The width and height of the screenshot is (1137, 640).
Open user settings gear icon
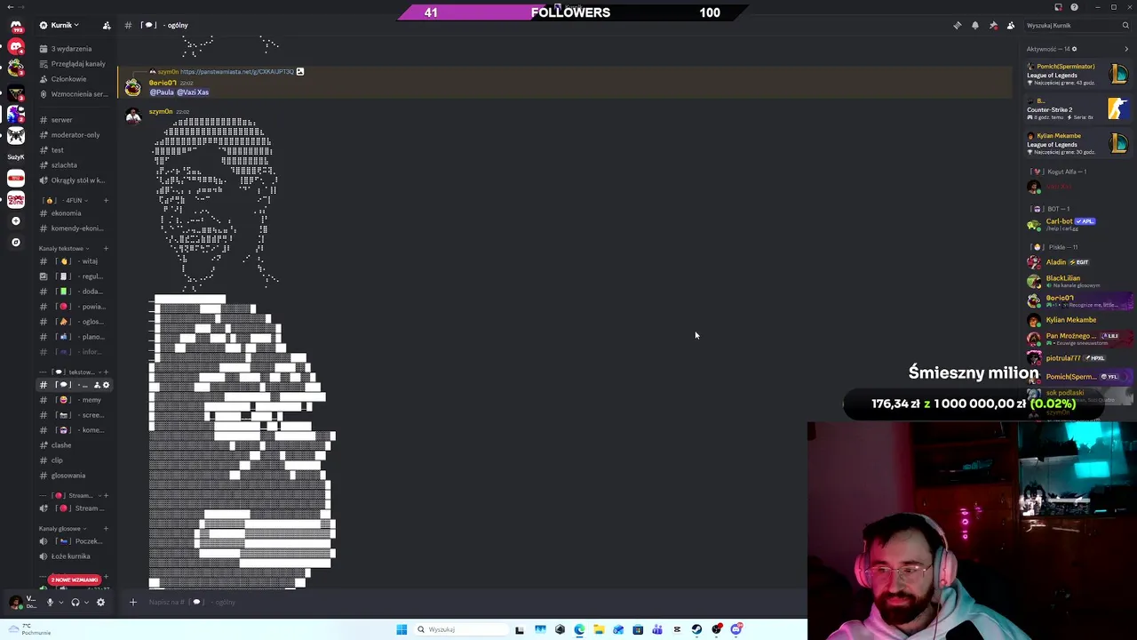[x=100, y=603]
